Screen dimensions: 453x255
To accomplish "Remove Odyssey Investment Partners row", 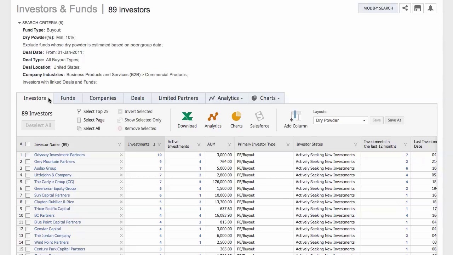I will [121, 155].
